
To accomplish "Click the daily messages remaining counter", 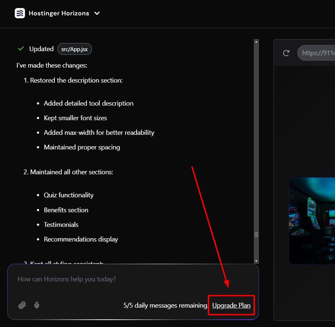I will tap(166, 305).
